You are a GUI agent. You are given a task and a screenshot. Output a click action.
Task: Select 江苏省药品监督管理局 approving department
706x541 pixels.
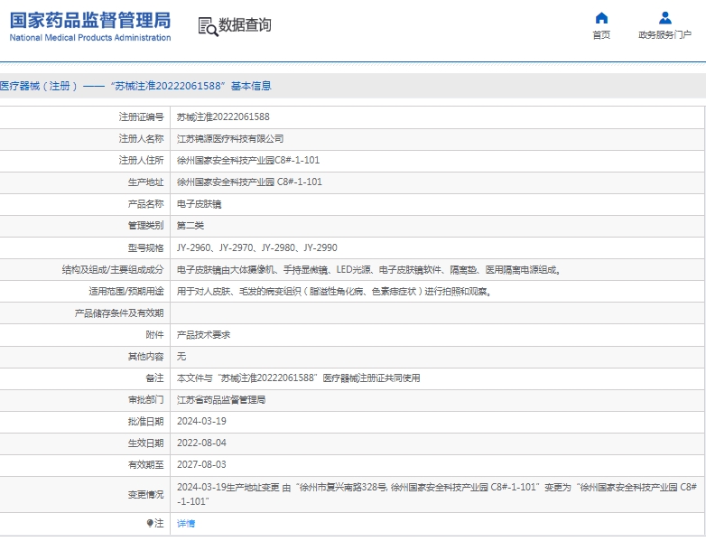coord(221,399)
